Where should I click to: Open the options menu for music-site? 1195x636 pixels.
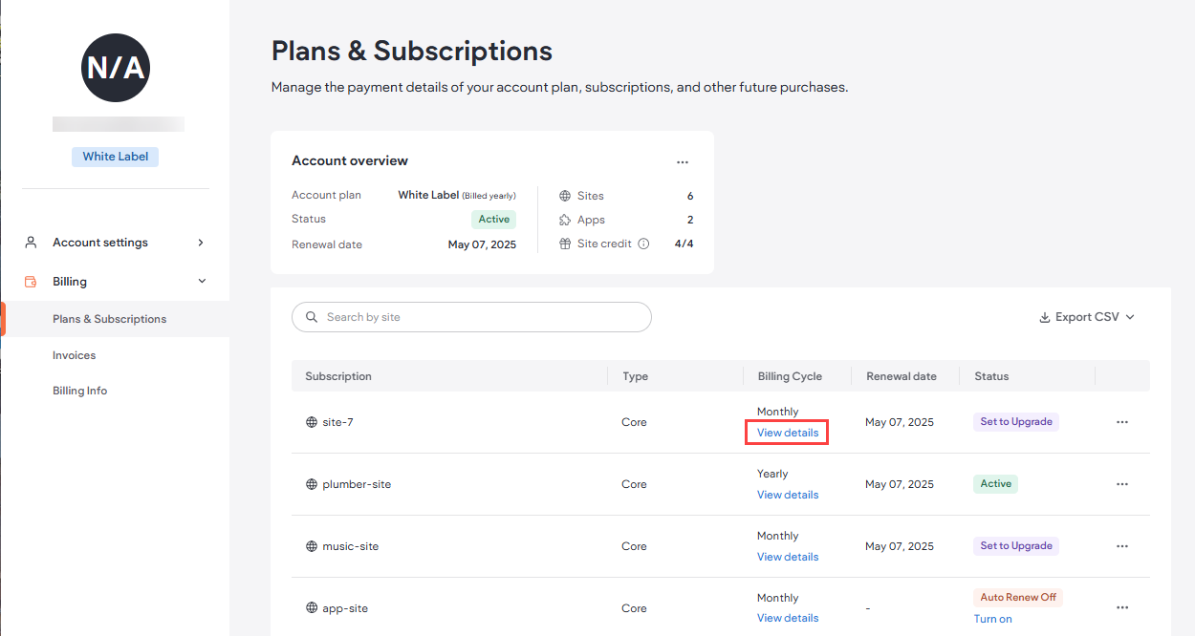click(x=1121, y=545)
